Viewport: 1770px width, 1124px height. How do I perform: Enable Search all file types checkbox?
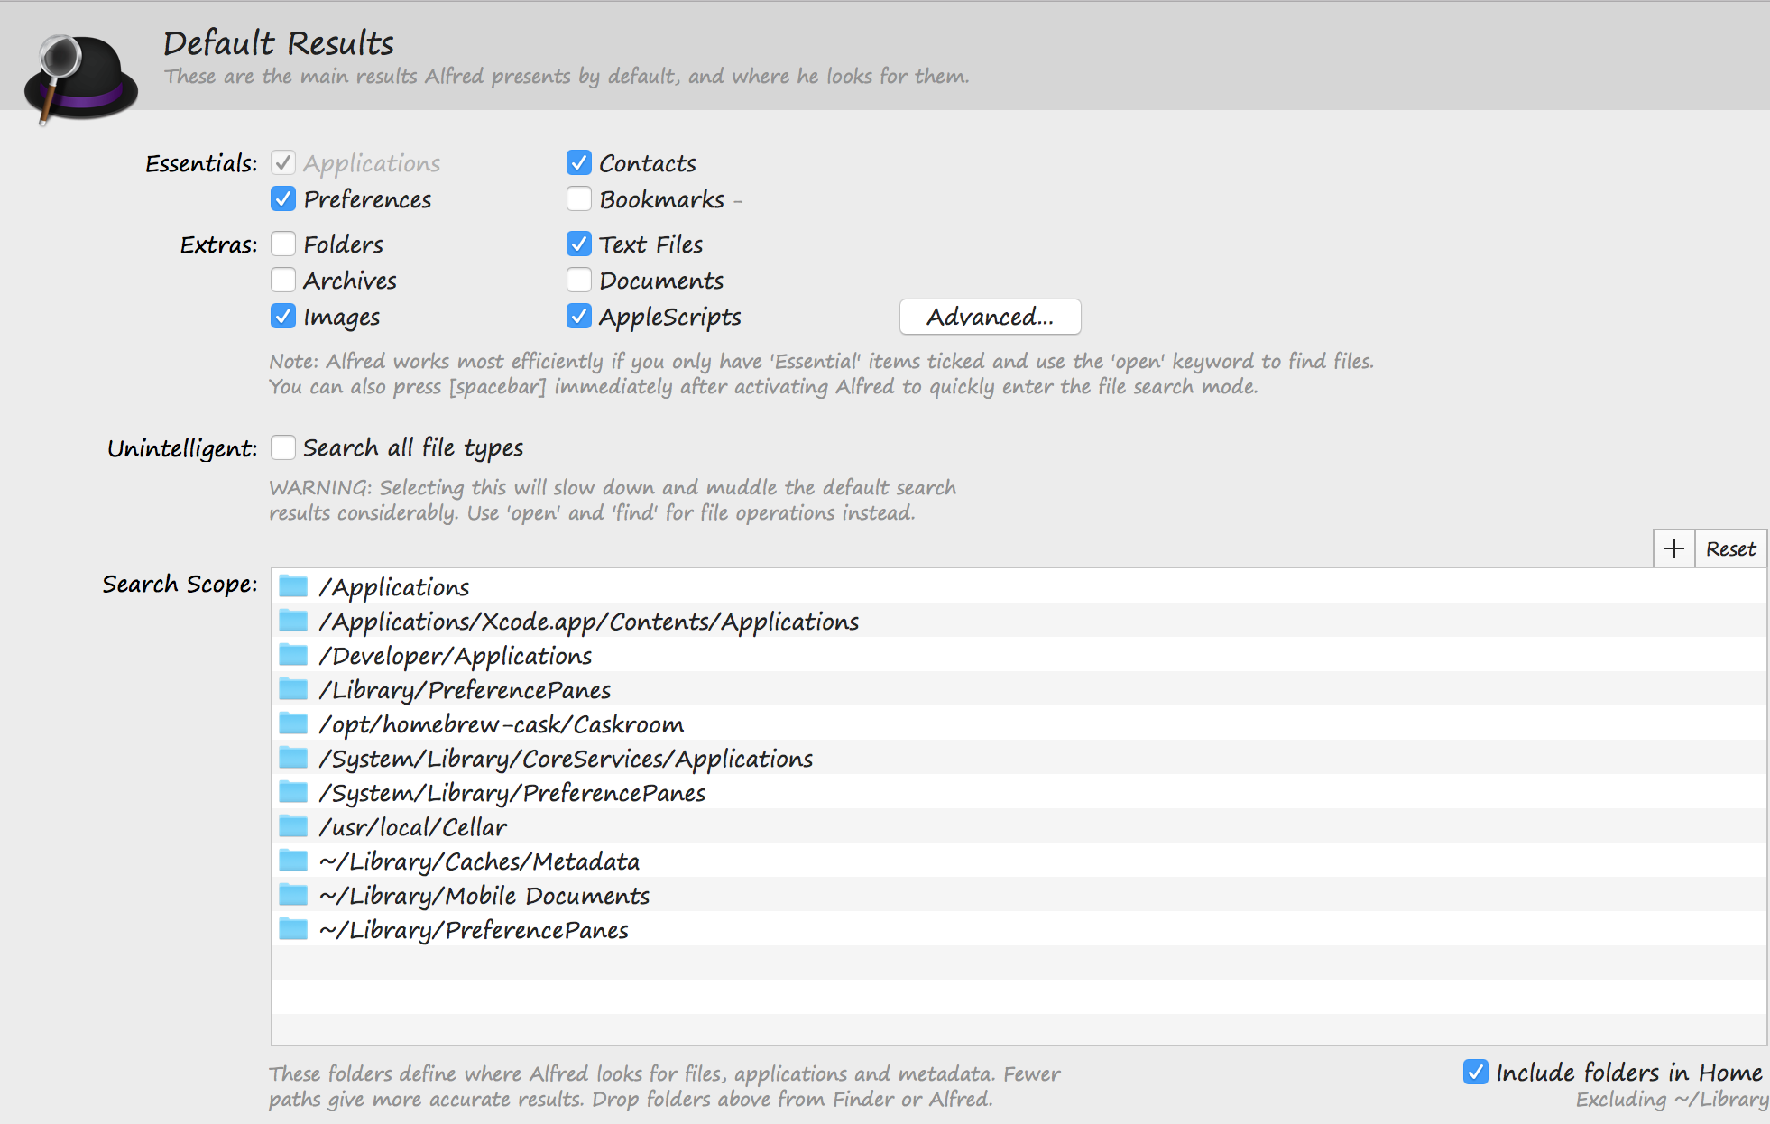(283, 447)
